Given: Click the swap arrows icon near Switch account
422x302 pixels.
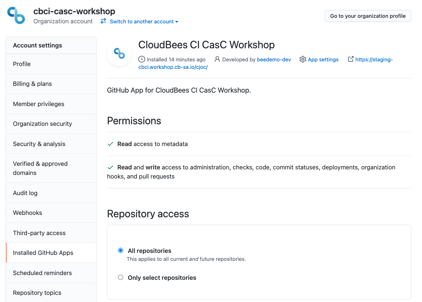Looking at the screenshot, I should pyautogui.click(x=103, y=22).
